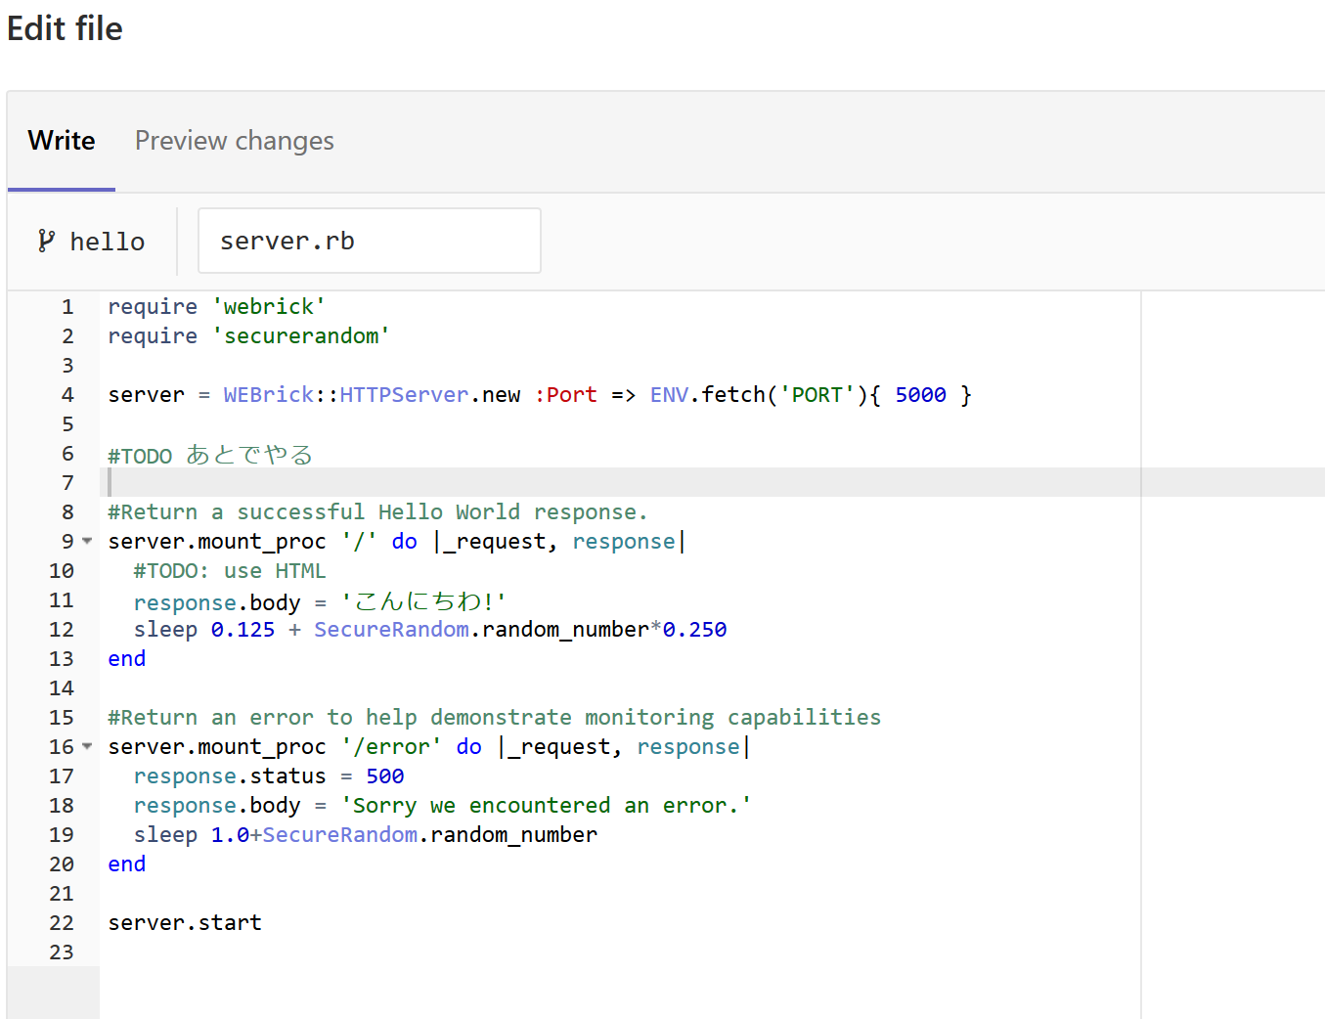Viewport: 1325px width, 1019px height.
Task: Click the sleep 0.125 line
Action: point(430,629)
